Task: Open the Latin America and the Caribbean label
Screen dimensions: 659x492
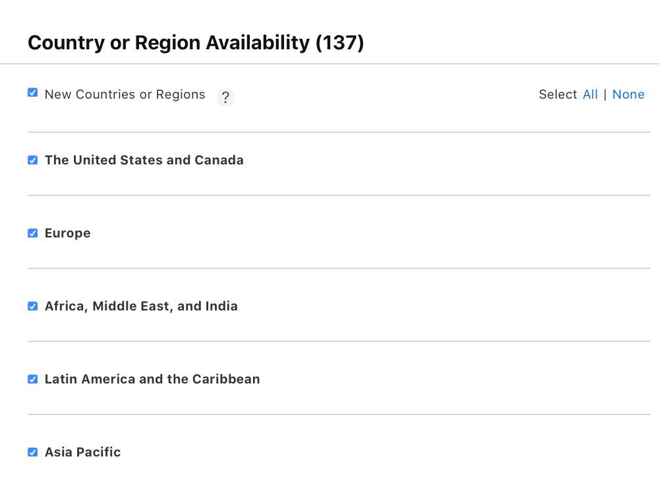Action: tap(152, 379)
